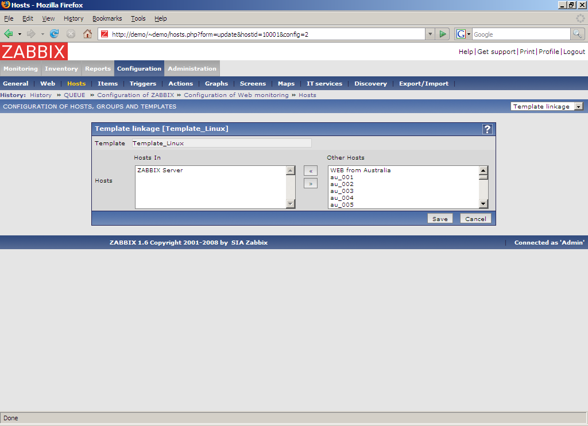Open the Graphs submenu item
The image size is (588, 426).
[216, 84]
